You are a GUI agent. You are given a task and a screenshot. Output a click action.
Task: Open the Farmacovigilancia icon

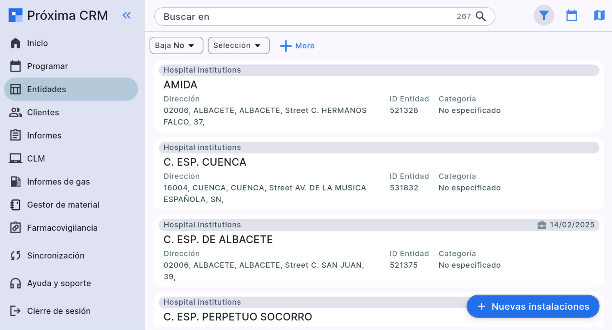coord(15,228)
